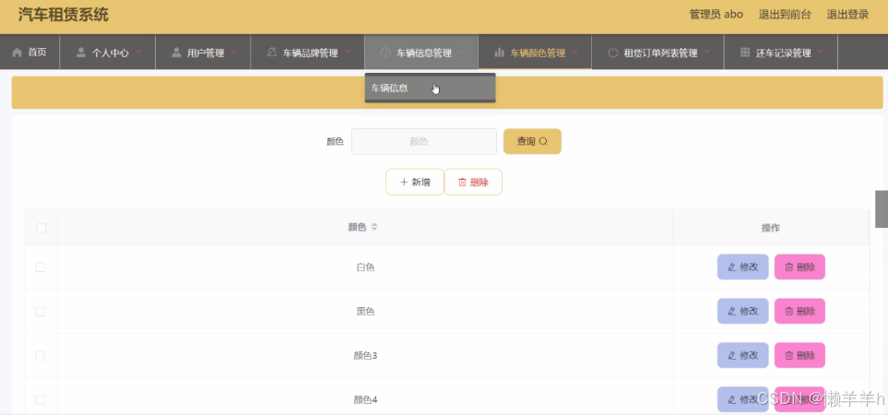The image size is (888, 415).
Task: Click the grid icon beside 还车记录管理
Action: pyautogui.click(x=745, y=53)
